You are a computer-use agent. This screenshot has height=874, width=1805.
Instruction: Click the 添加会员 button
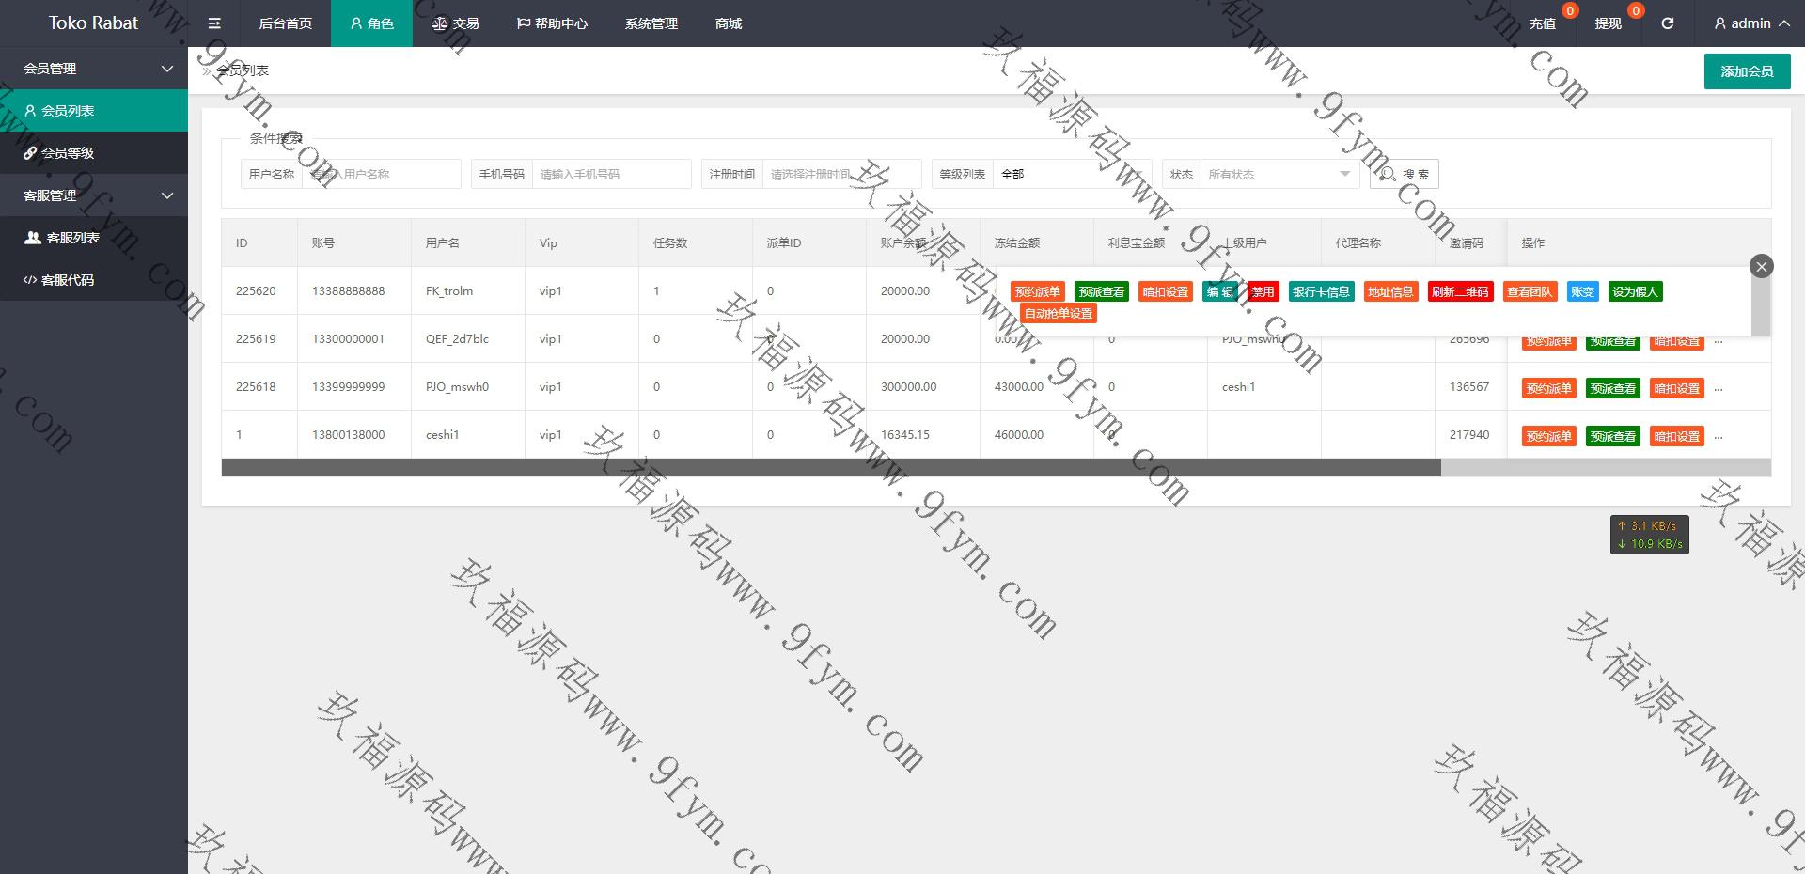point(1746,71)
